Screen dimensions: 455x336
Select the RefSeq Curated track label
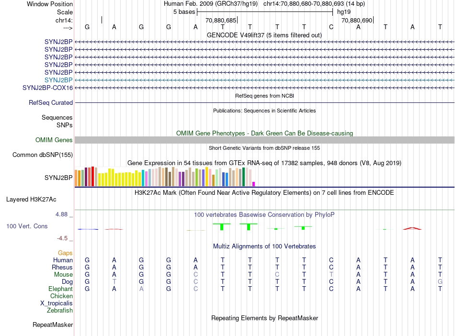point(51,102)
